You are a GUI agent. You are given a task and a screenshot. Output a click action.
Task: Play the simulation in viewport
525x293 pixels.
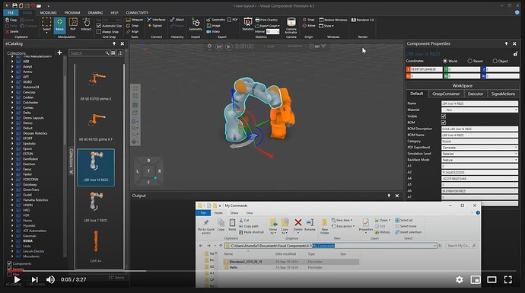click(x=229, y=46)
